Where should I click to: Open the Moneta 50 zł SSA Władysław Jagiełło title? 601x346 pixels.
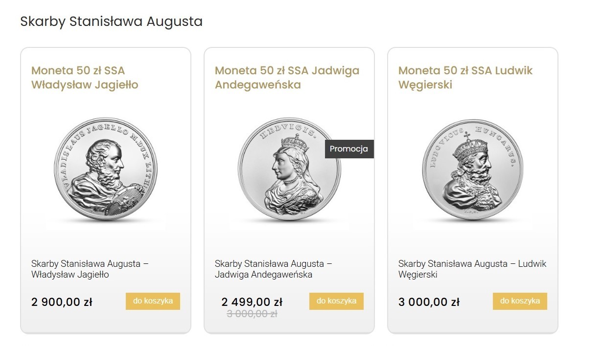(85, 78)
